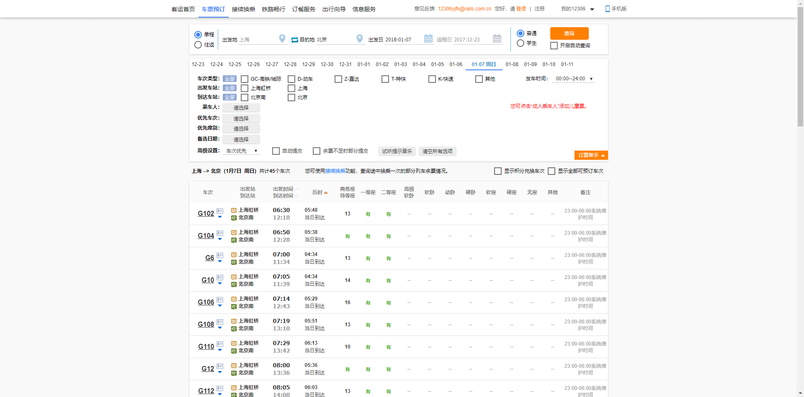This screenshot has height=397, width=804.
Task: Select the 普通 passenger radio button
Action: 521,33
